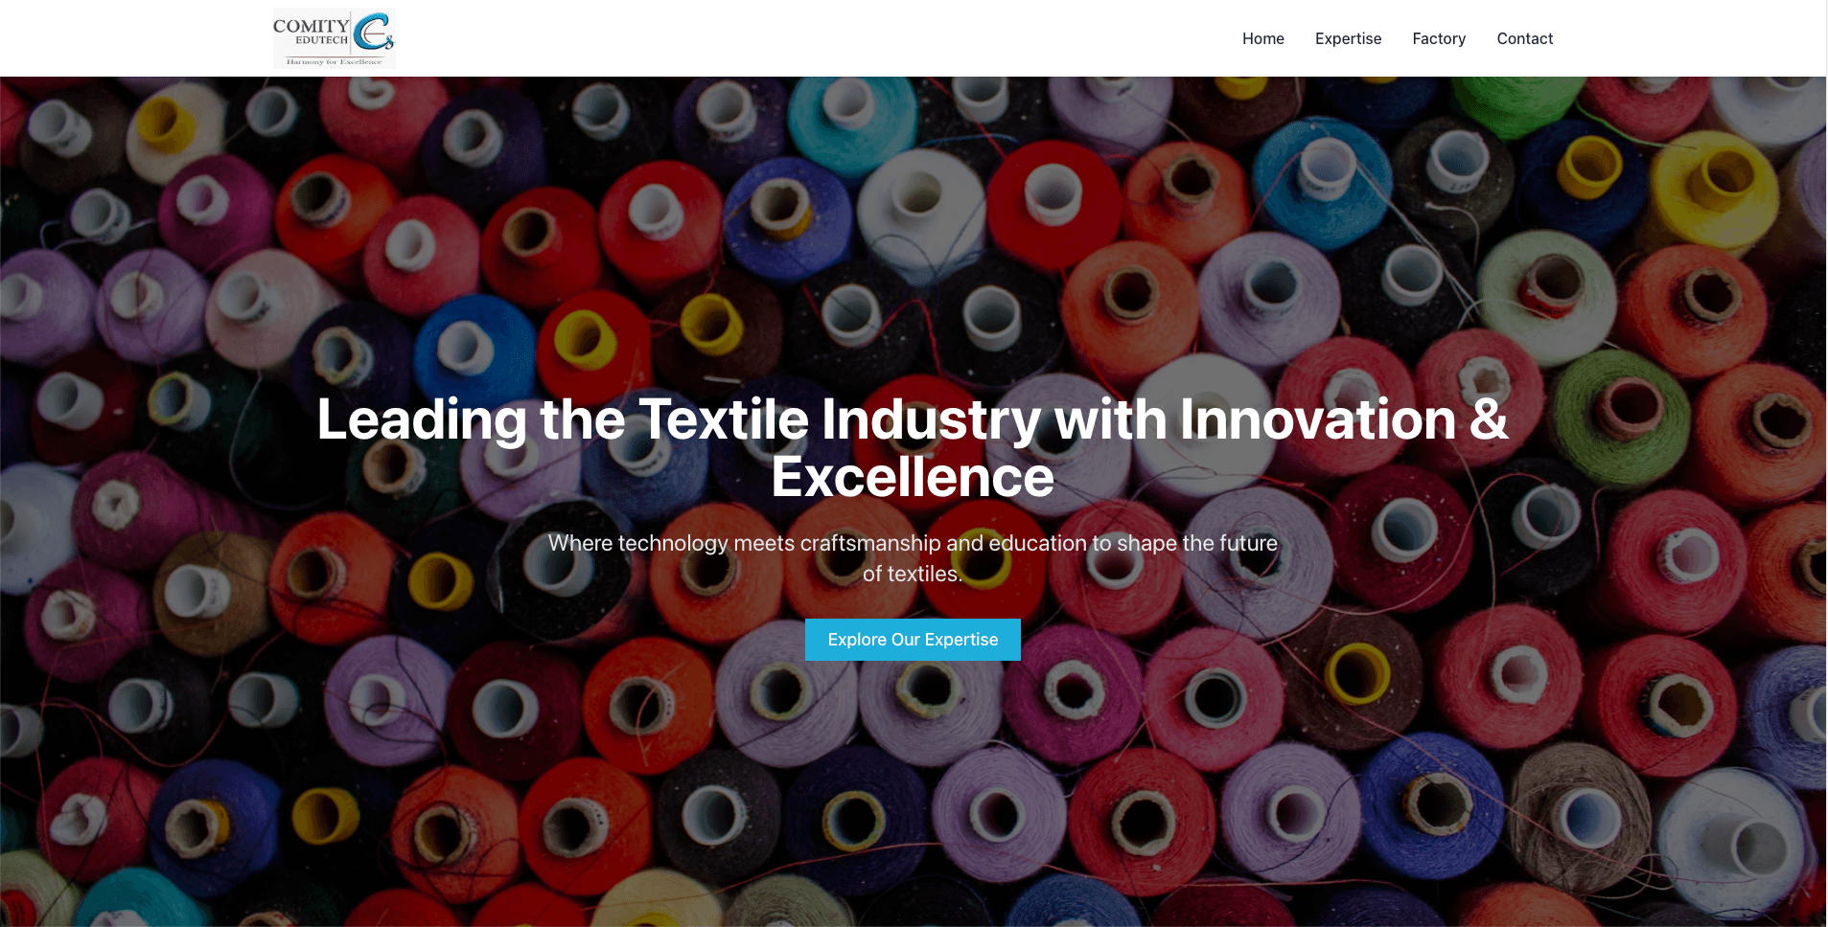Click the blue C emblem in the logo
Viewport: 1828px width, 927px height.
[373, 32]
